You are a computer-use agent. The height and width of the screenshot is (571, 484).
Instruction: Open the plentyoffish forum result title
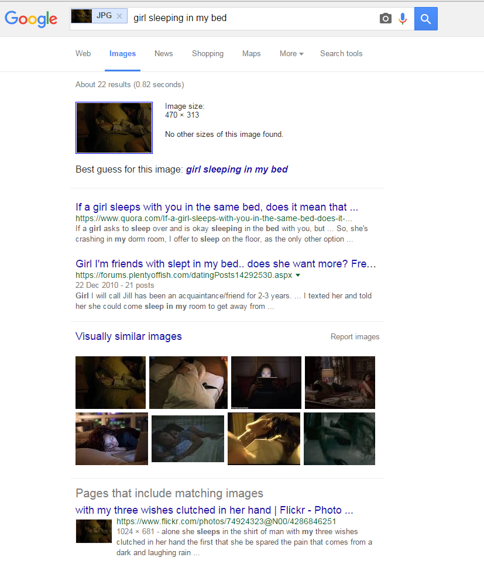(226, 264)
